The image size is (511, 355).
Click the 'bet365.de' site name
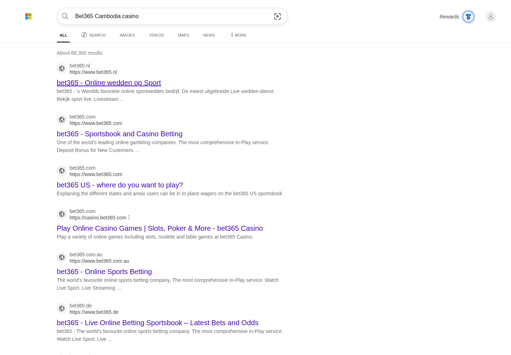(81, 306)
